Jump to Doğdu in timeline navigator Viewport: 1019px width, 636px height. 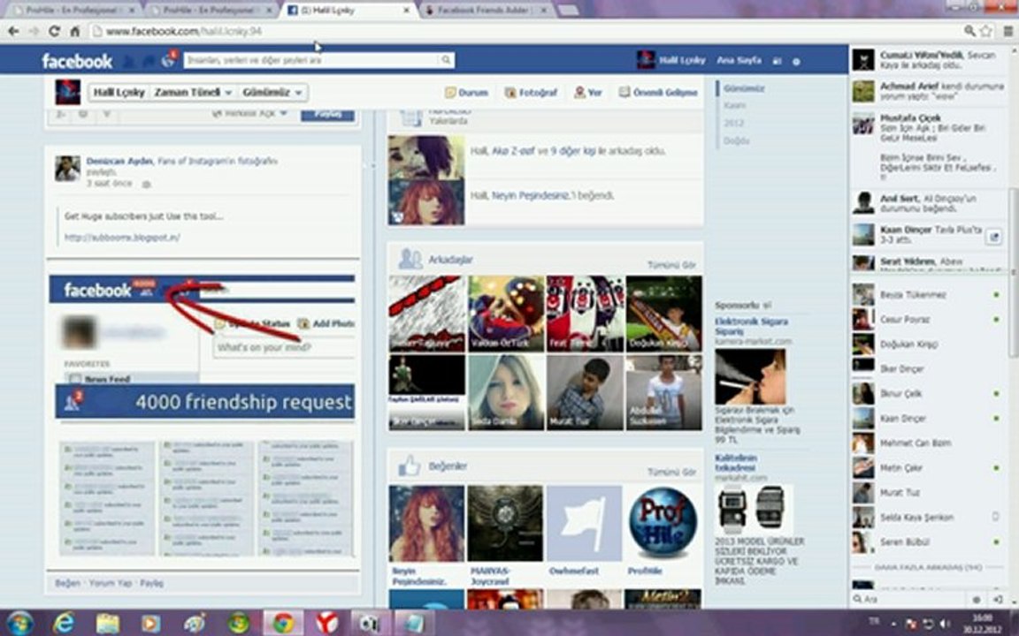pyautogui.click(x=736, y=140)
